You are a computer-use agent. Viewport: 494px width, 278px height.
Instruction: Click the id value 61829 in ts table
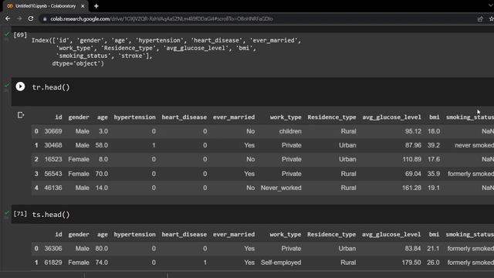point(53,263)
